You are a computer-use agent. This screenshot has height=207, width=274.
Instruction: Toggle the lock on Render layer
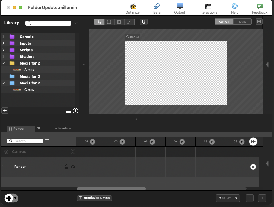point(67,167)
